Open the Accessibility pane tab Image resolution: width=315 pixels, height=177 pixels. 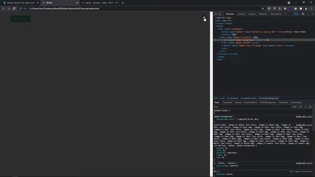[x=296, y=103]
